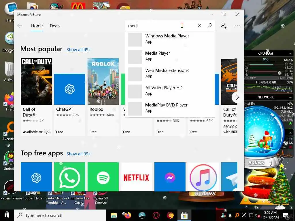Open the Netscape 'N' taskbar icon
295x221 pixels.
coord(142,215)
